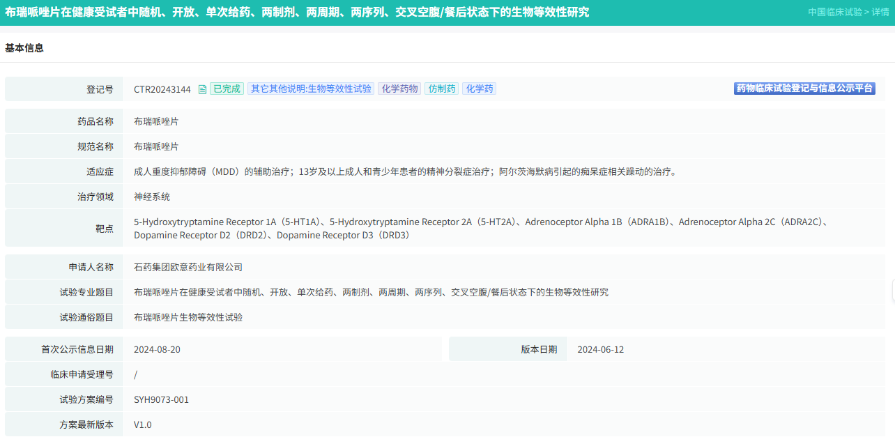Image resolution: width=895 pixels, height=437 pixels.
Task: Click the document icon beside CTR20243144
Action: click(202, 89)
